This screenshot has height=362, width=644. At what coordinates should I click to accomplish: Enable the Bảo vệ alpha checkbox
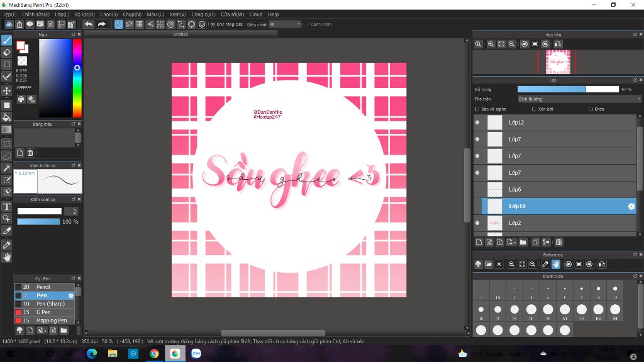[x=477, y=109]
